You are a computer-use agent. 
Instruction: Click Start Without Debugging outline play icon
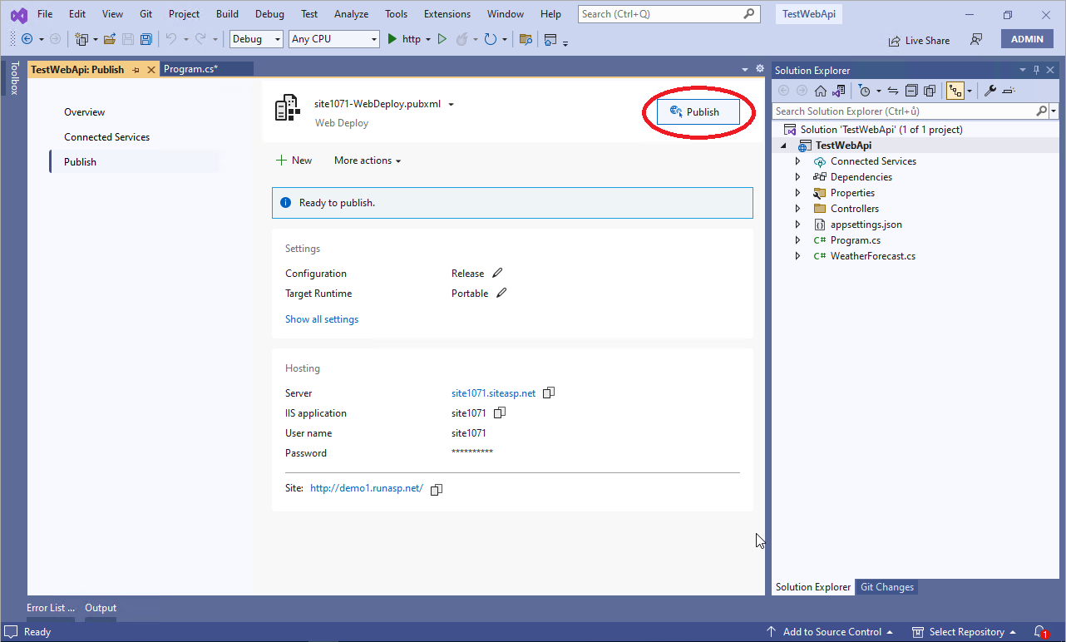[442, 39]
